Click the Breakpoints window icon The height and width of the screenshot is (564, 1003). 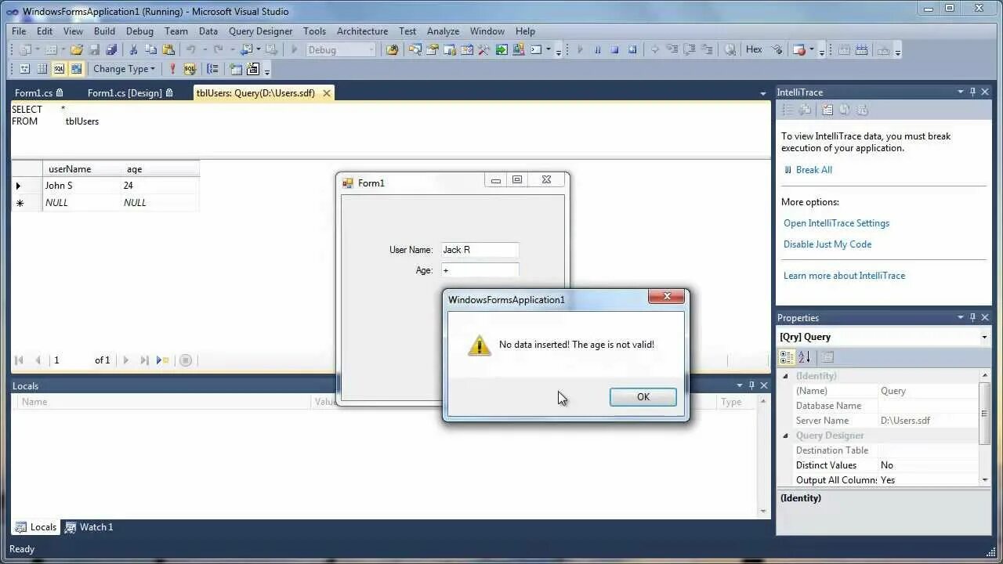[x=798, y=49]
